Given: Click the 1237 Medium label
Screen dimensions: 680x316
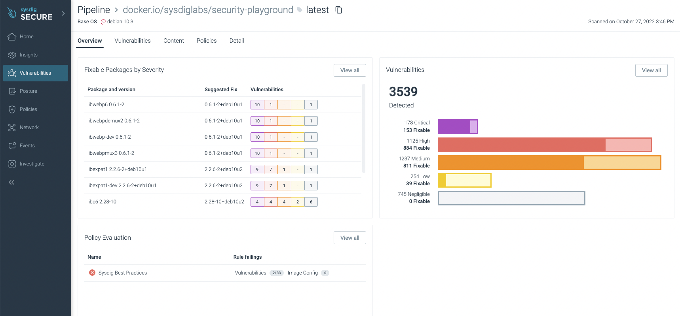Looking at the screenshot, I should tap(414, 159).
